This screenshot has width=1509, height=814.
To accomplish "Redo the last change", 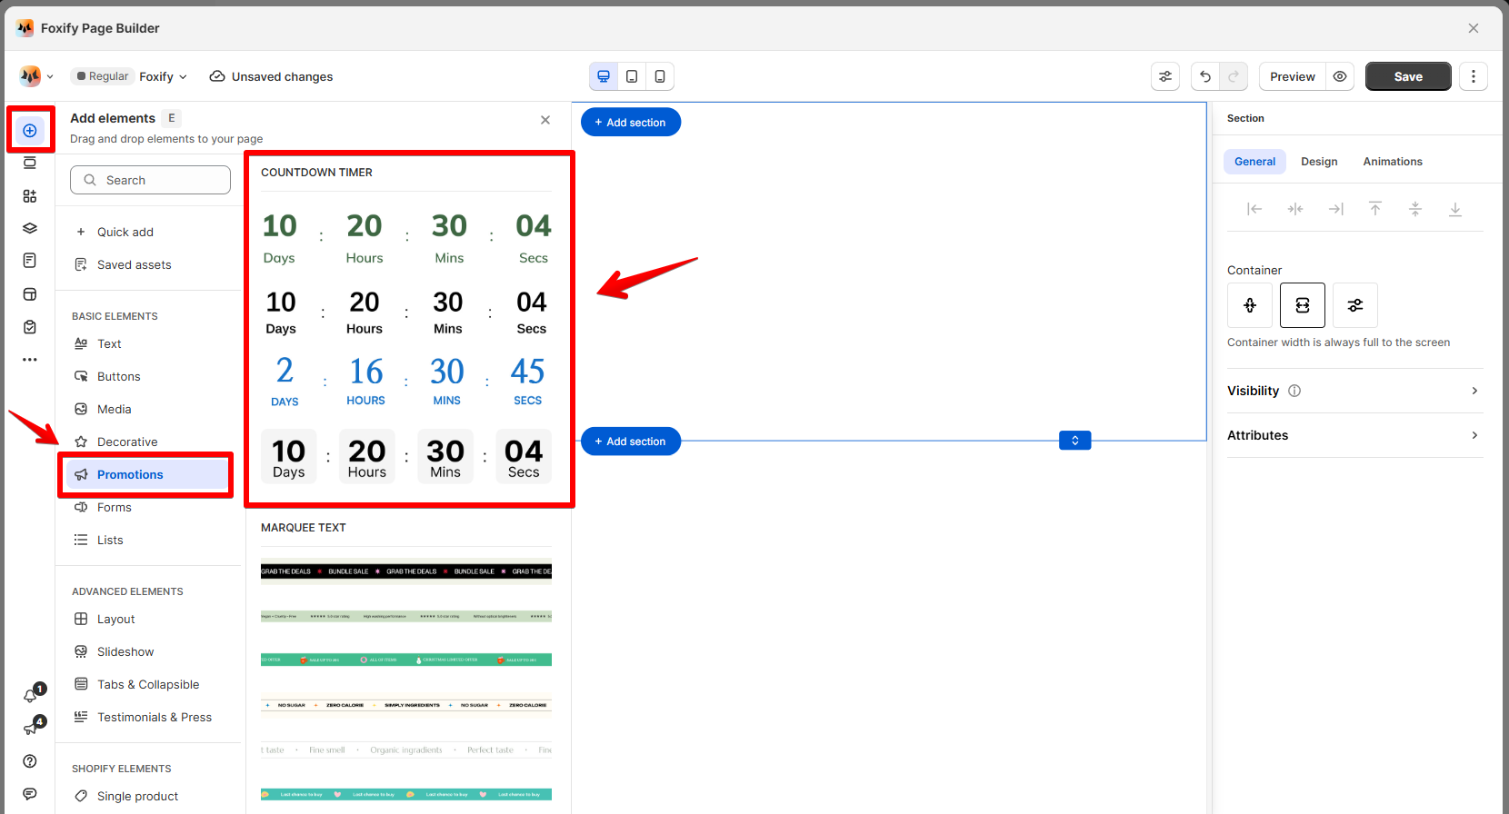I will tap(1234, 76).
